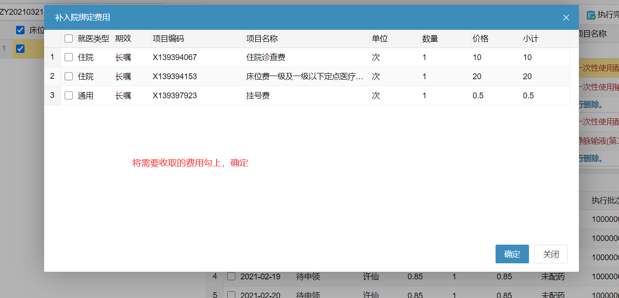This screenshot has width=619, height=298.
Task: Click the 项目名称 column header
Action: click(262, 39)
